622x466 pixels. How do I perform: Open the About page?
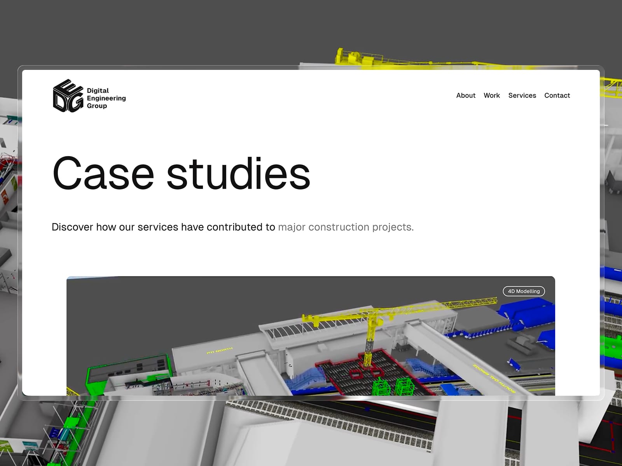click(466, 96)
